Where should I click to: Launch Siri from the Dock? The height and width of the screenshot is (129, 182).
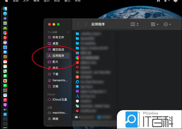click(x=5, y=18)
